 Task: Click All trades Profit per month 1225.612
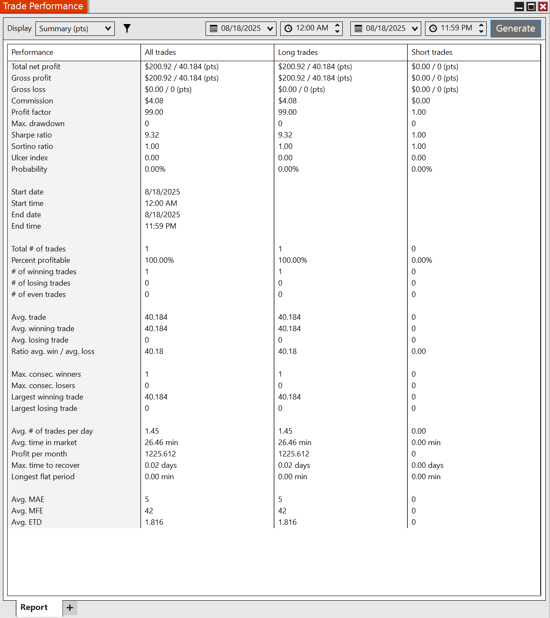[x=160, y=454]
